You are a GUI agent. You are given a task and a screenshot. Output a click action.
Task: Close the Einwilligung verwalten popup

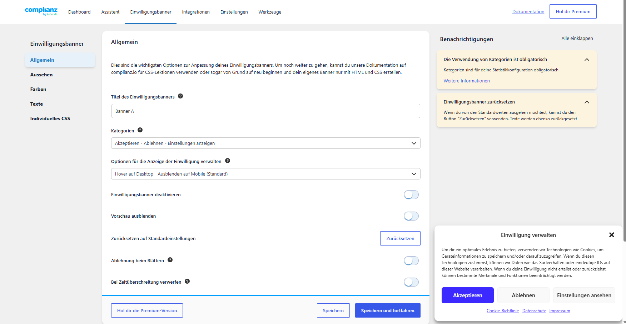click(612, 235)
